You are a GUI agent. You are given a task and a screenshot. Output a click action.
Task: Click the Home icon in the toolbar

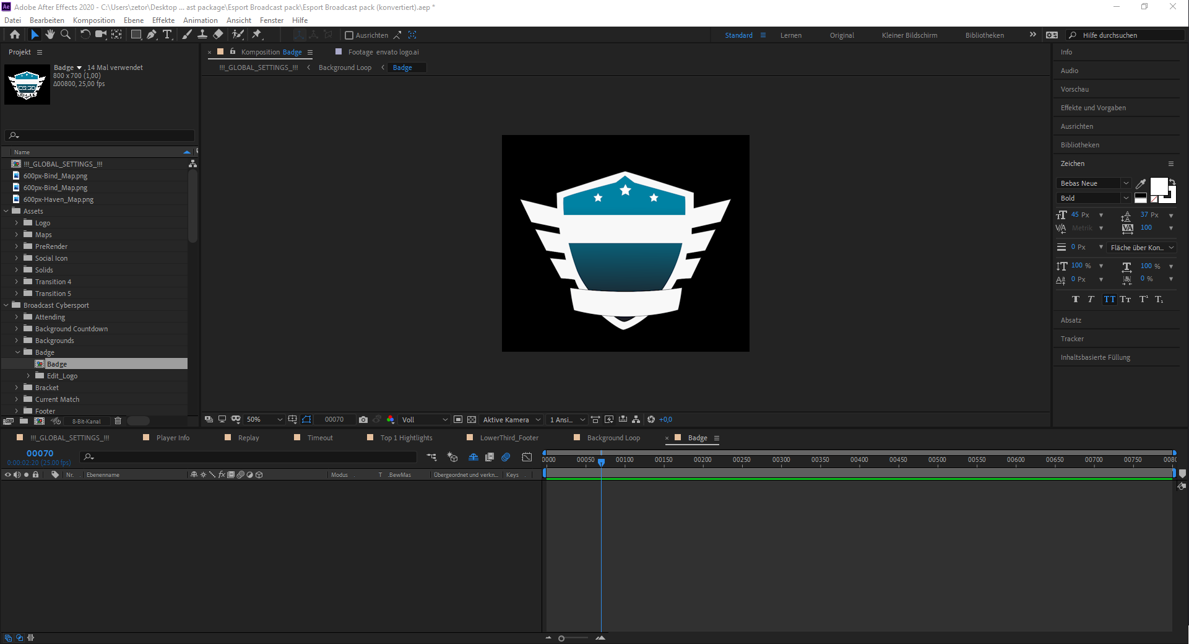[x=15, y=35]
